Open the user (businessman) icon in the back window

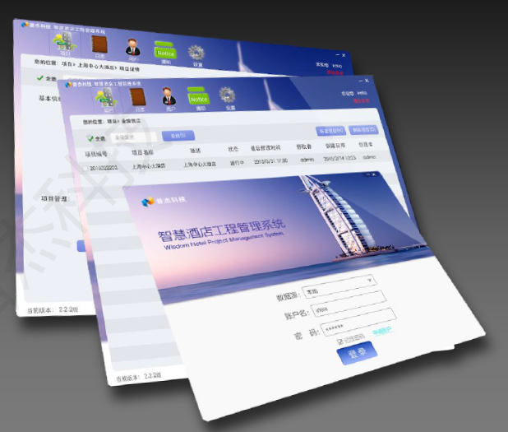(133, 48)
